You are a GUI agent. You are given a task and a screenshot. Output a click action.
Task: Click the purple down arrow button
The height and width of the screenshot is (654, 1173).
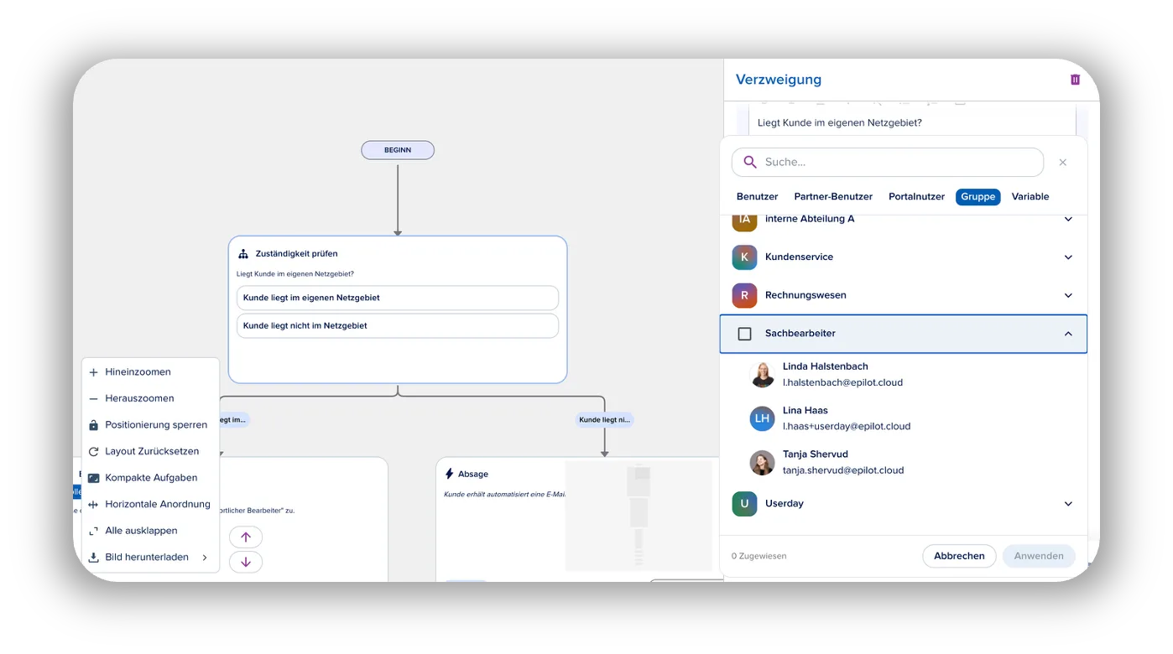click(x=246, y=562)
